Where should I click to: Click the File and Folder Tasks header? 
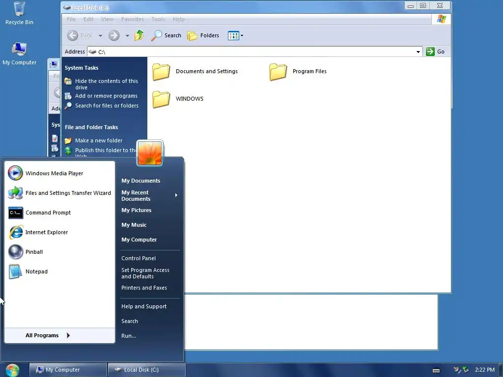click(91, 127)
